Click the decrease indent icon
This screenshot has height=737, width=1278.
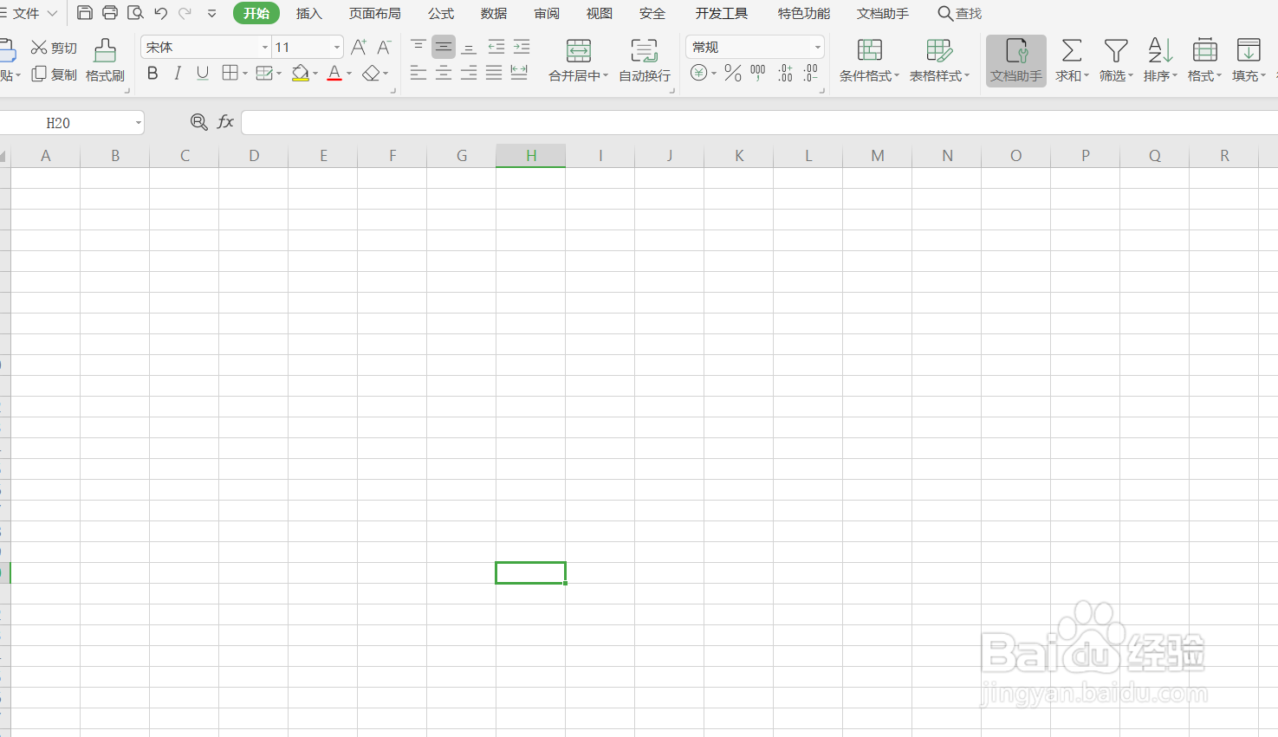[496, 46]
